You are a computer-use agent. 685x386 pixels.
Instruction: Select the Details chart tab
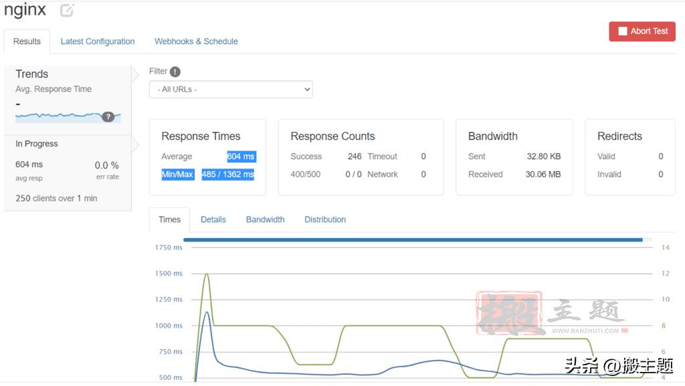213,219
